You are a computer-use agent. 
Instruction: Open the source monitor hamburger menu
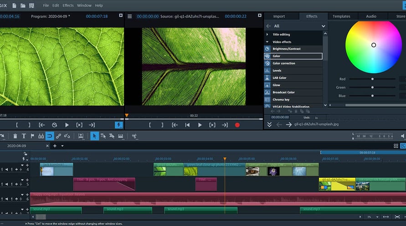(130, 16)
